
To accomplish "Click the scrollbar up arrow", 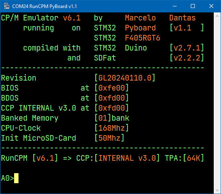I will tap(217, 16).
